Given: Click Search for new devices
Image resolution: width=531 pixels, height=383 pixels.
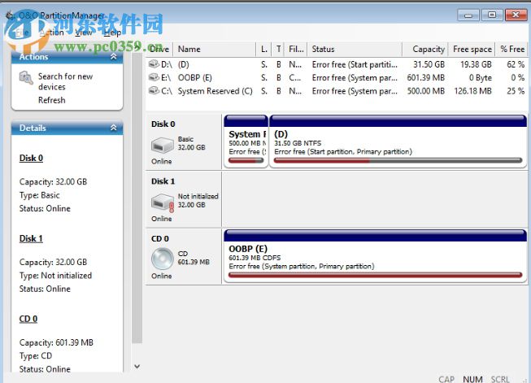Looking at the screenshot, I should (65, 81).
